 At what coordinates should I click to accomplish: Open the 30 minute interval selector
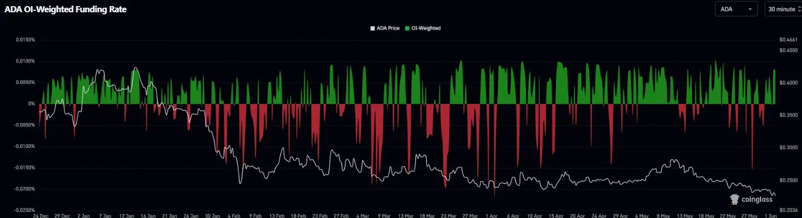point(783,9)
